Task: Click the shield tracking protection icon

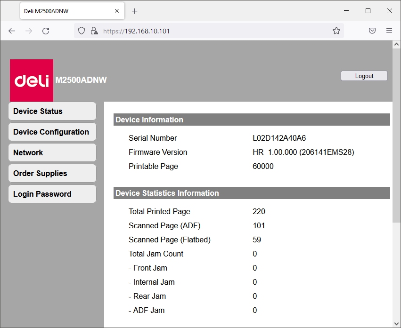Action: click(x=82, y=31)
